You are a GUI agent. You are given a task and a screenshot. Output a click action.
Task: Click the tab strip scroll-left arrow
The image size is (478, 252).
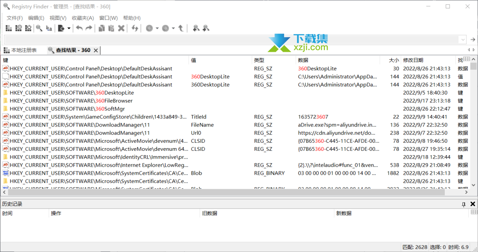tap(469, 50)
